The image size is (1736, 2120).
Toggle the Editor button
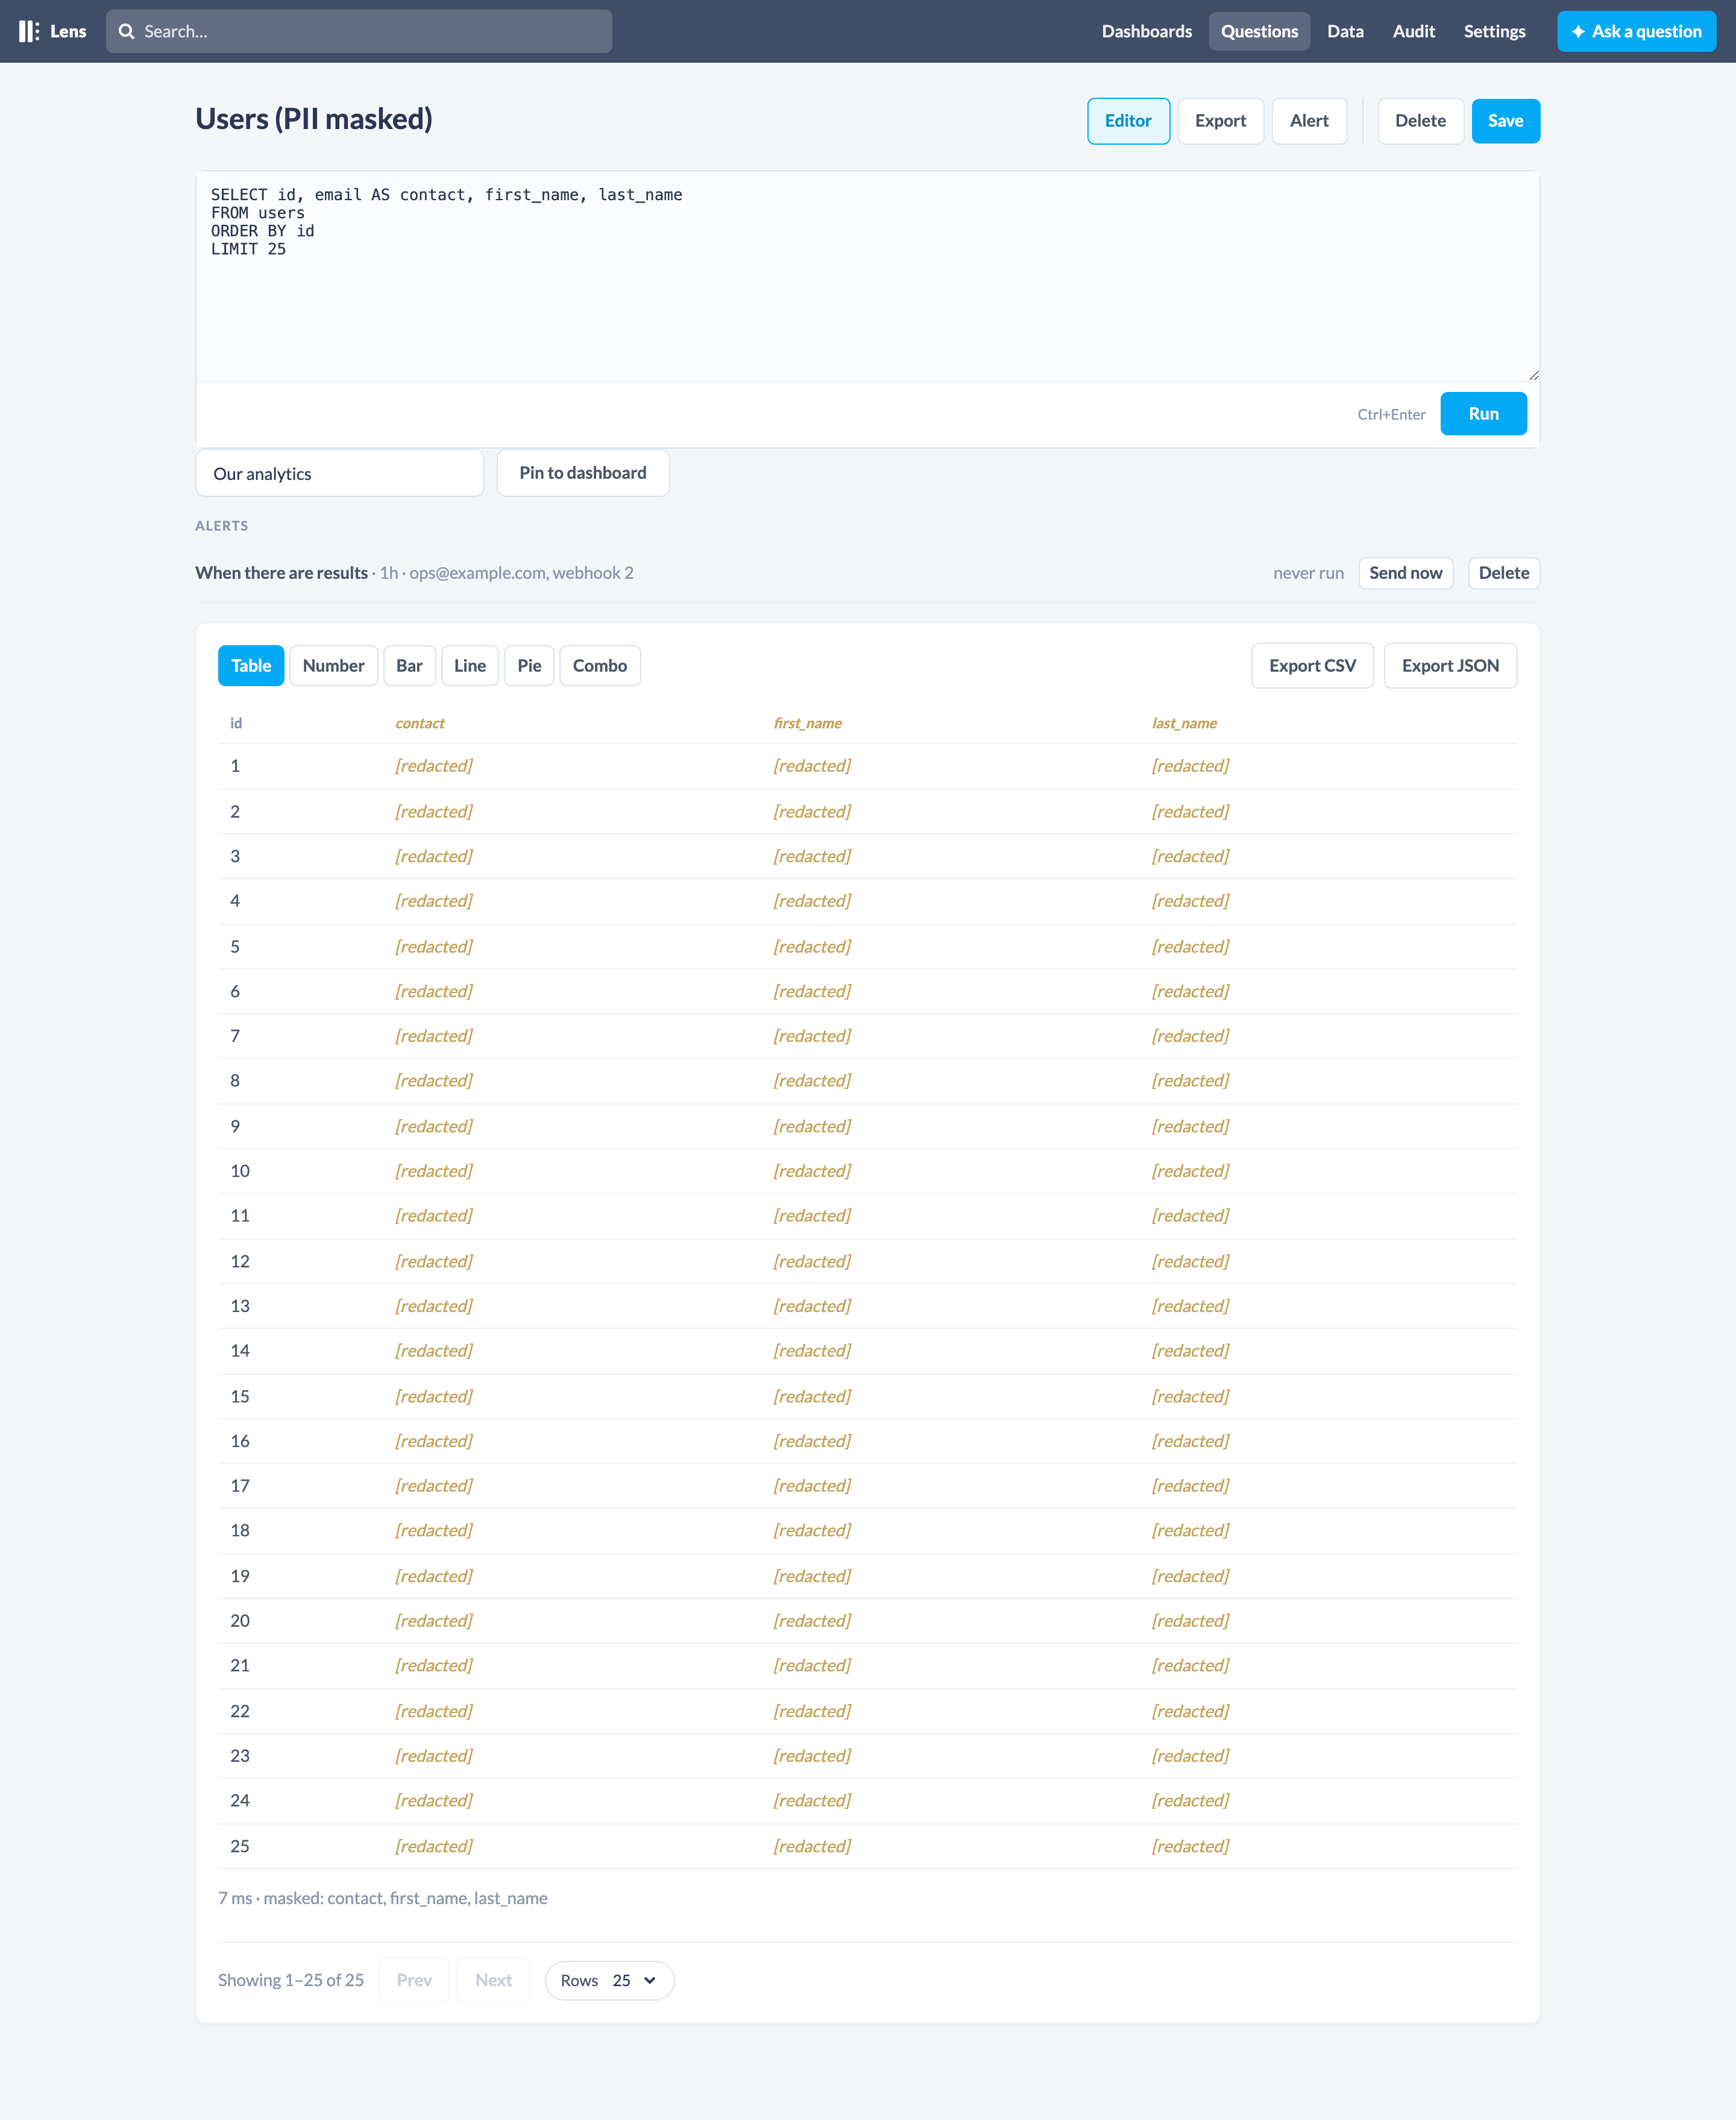click(1128, 121)
